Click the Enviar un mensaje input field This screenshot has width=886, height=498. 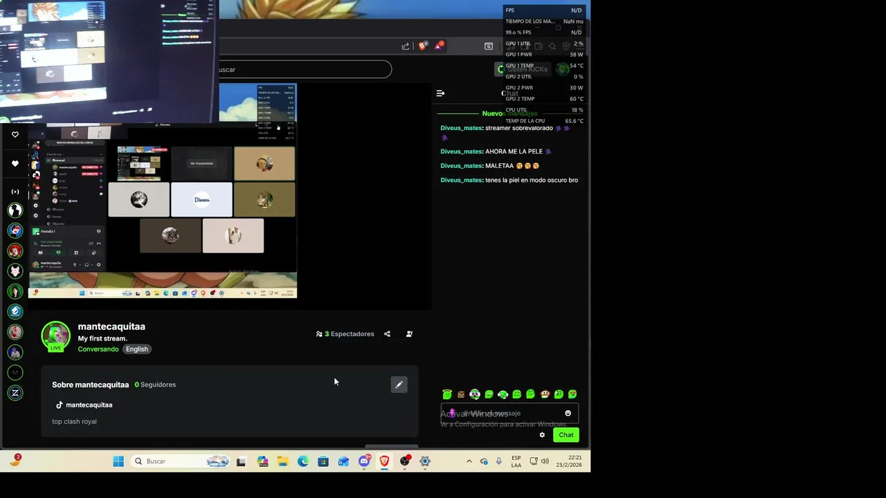click(x=509, y=414)
